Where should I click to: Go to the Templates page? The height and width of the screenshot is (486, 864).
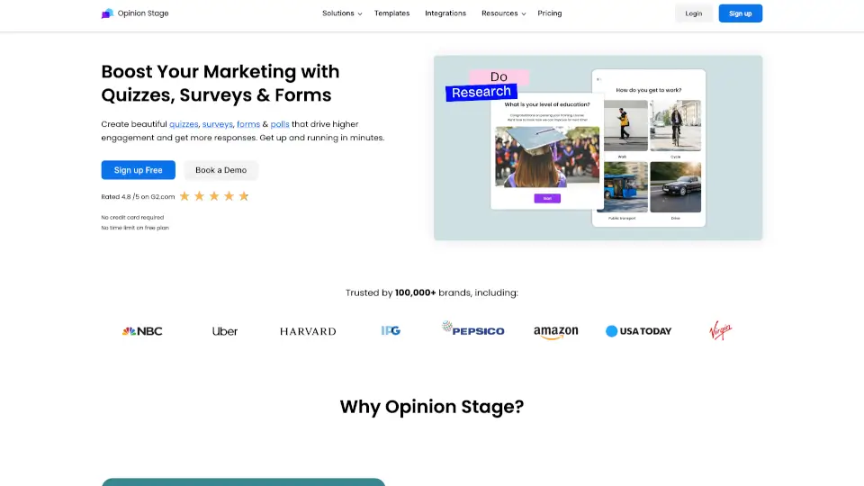click(x=391, y=13)
